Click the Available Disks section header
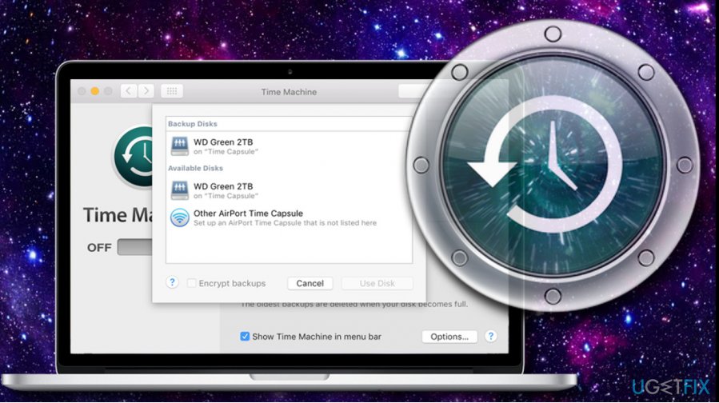This screenshot has height=403, width=719. (195, 168)
